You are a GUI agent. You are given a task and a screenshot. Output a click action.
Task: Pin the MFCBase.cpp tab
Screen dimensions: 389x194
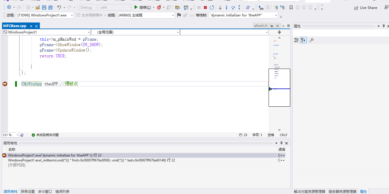tap(31, 26)
